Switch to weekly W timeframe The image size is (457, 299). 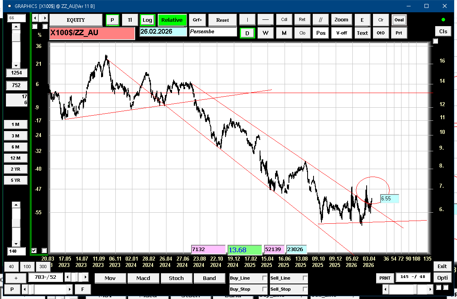tap(266, 33)
